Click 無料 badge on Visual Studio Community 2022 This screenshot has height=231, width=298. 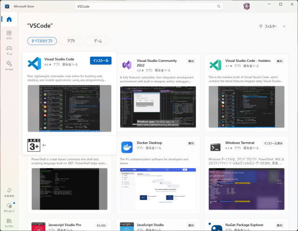[x=191, y=61]
